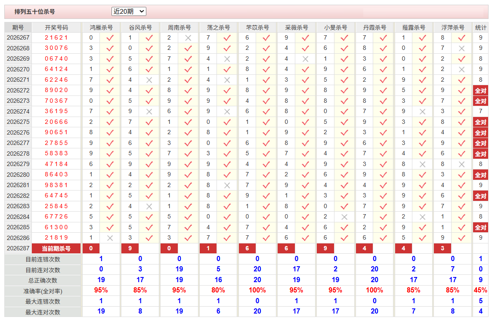This screenshot has height=323, width=492.
Task: Click period number 2026287
Action: (18, 248)
